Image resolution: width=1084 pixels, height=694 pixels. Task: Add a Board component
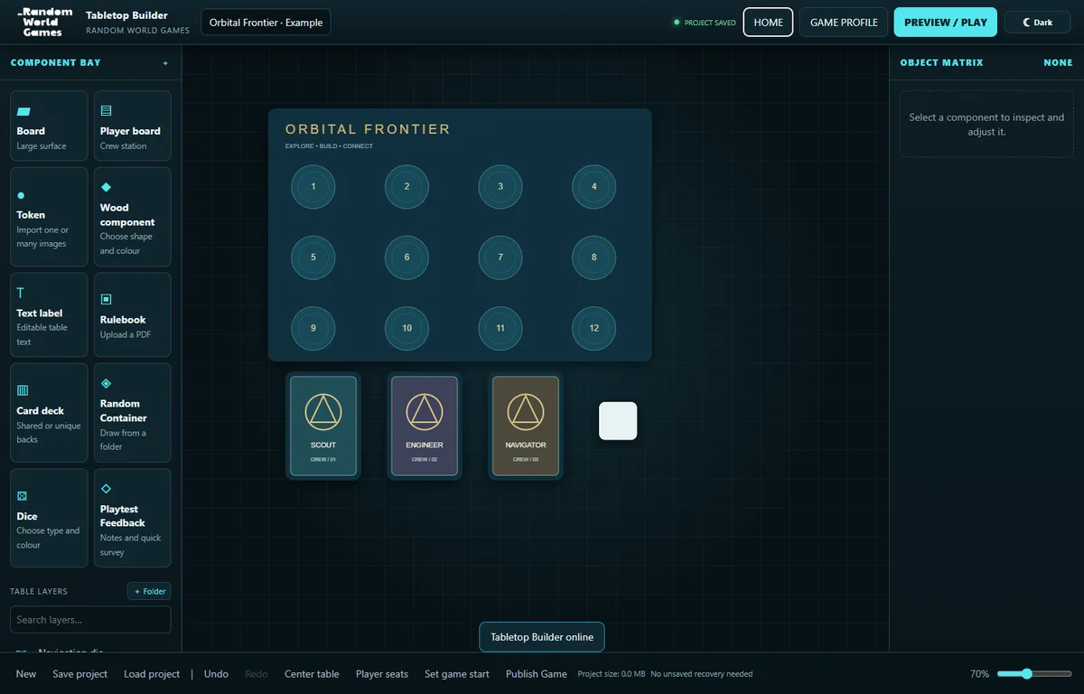[x=49, y=126]
